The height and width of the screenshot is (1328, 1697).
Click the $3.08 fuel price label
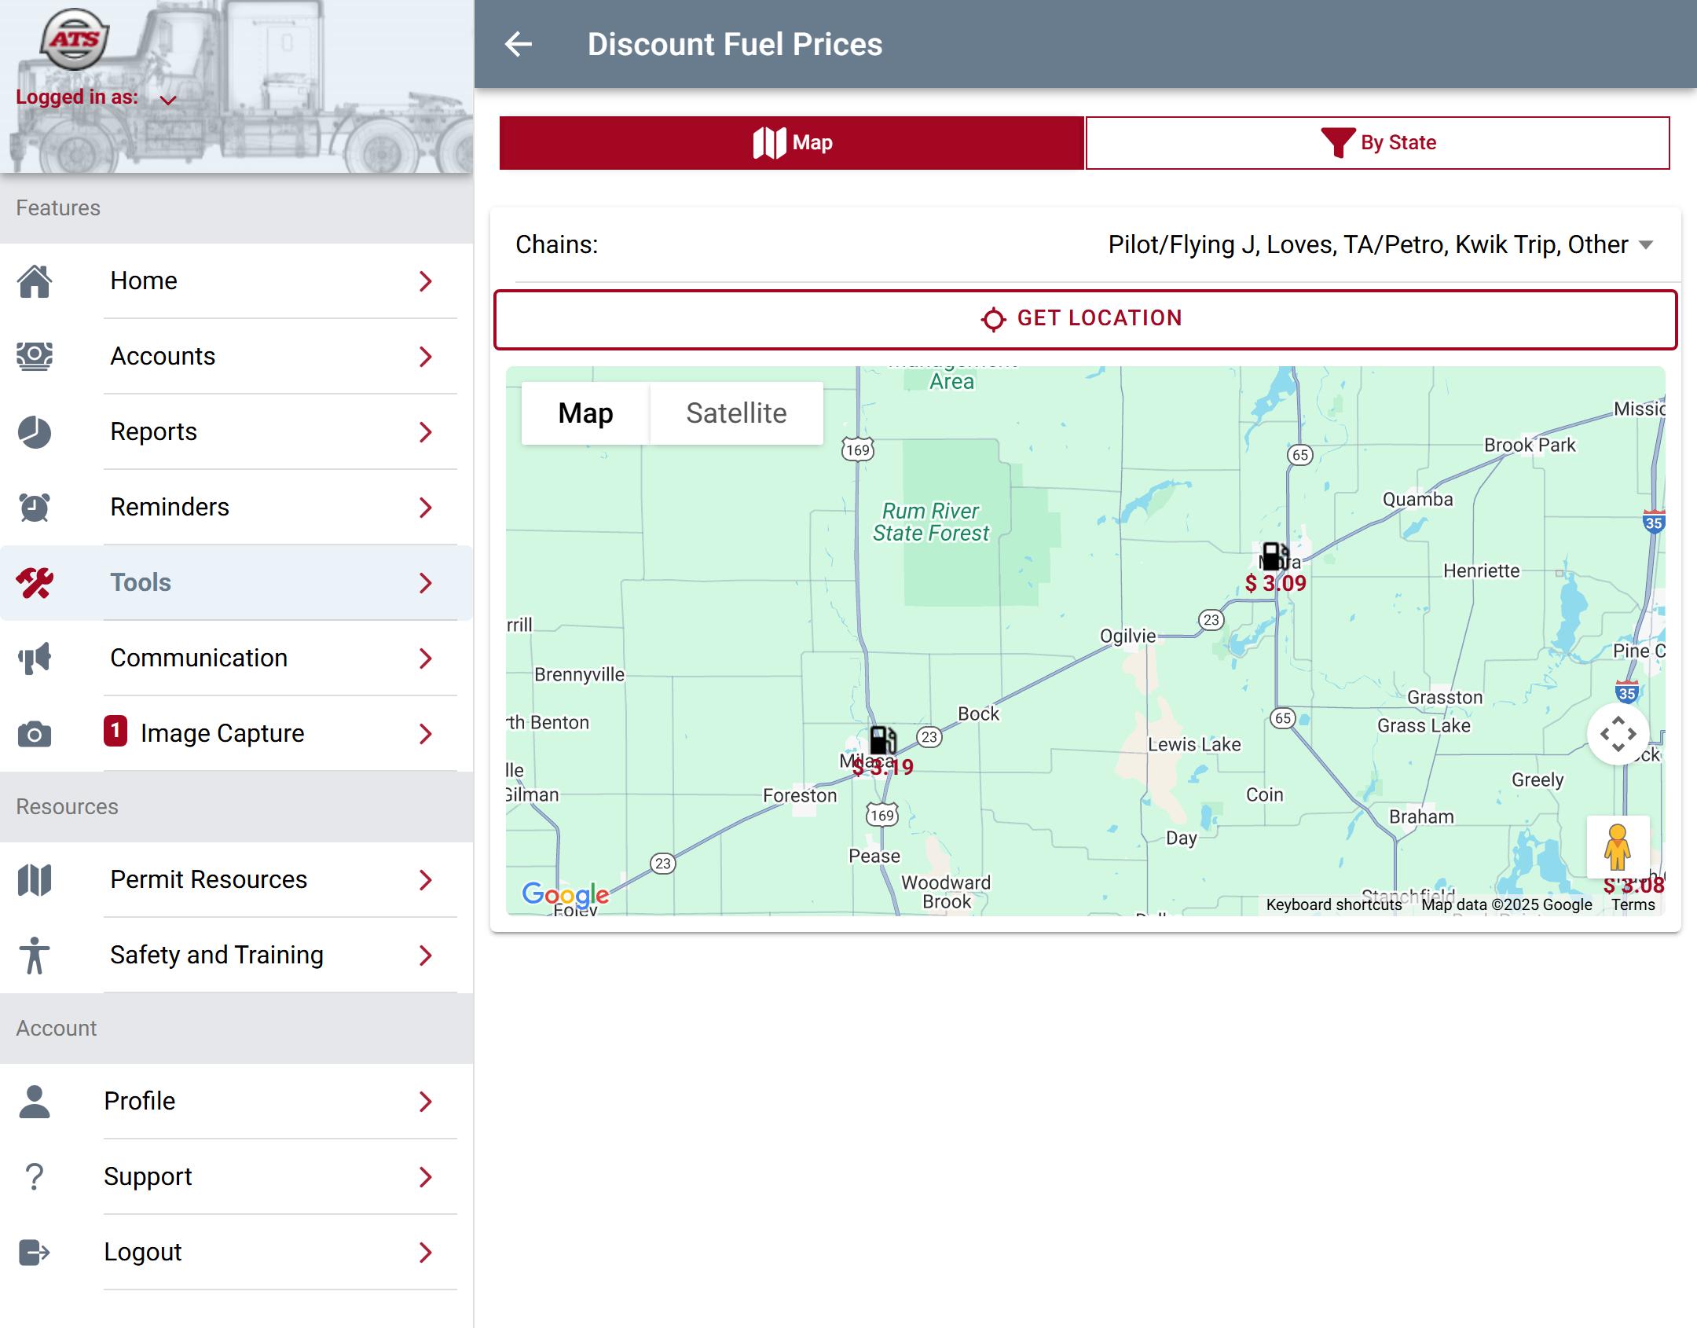[x=1634, y=885]
